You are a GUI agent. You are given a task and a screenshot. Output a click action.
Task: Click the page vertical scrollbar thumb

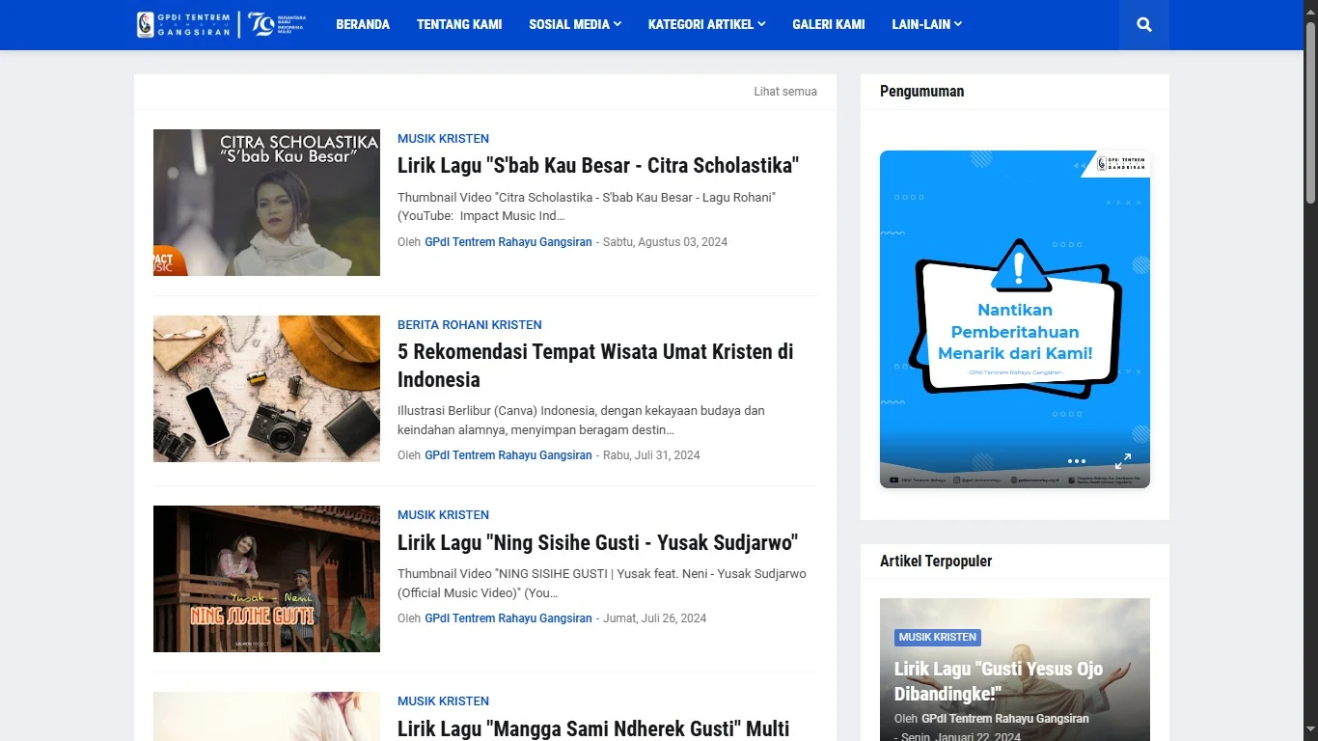1310,113
